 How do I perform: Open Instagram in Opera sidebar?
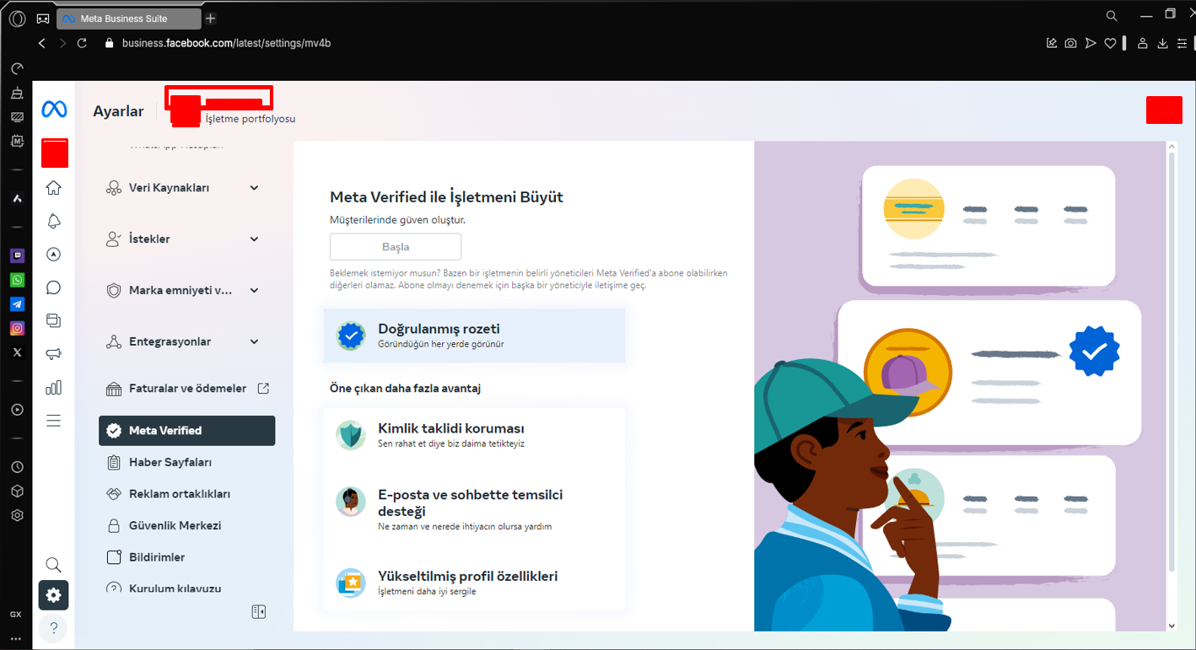point(17,329)
